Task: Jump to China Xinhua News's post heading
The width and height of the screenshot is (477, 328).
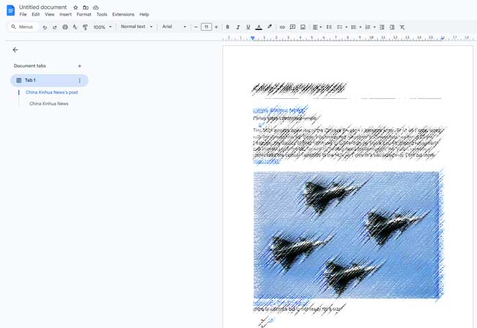Action: pyautogui.click(x=51, y=92)
